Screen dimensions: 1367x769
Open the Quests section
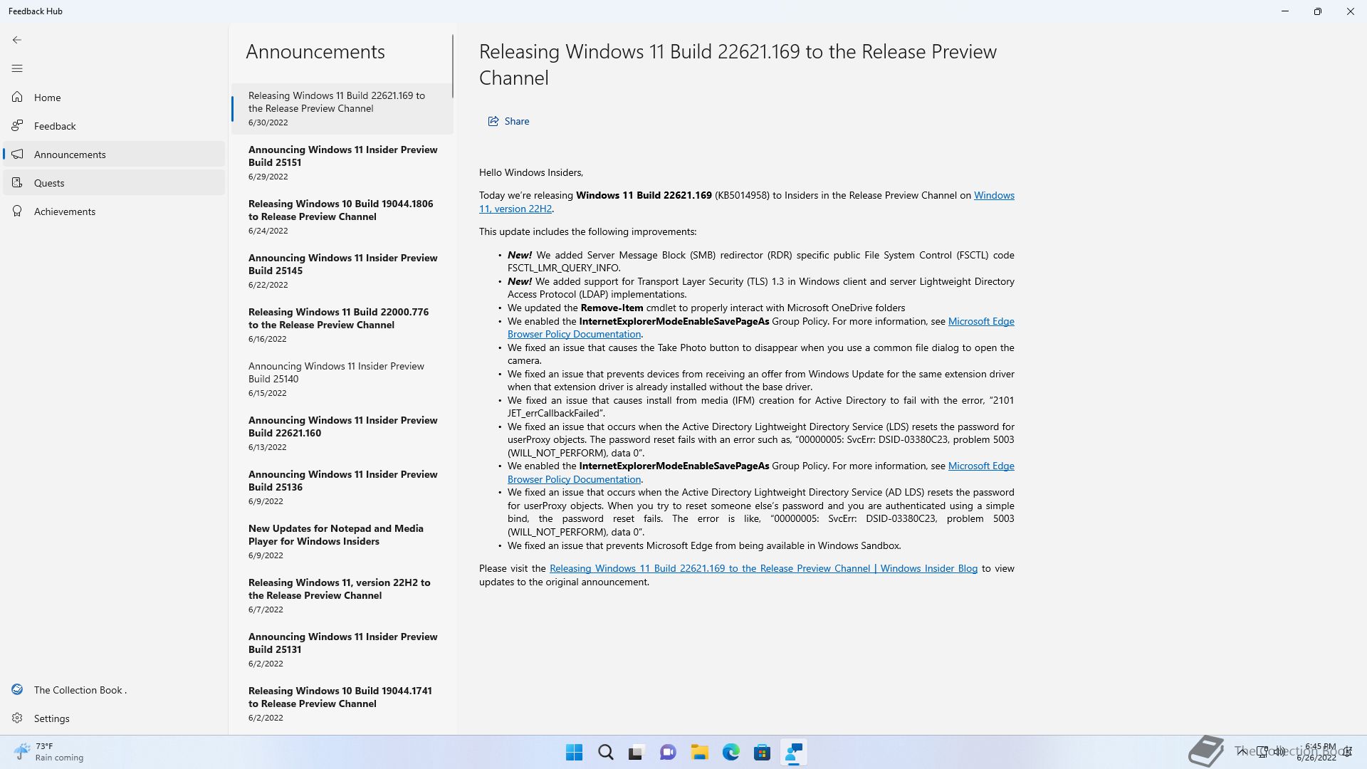(x=114, y=182)
